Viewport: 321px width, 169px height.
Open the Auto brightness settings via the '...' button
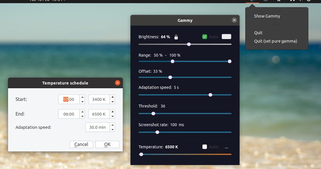pos(226,37)
